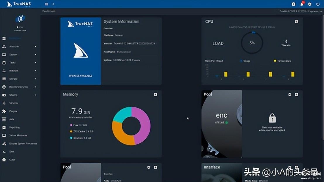
Task: Click the Display System Processes icon
Action: tap(4, 143)
